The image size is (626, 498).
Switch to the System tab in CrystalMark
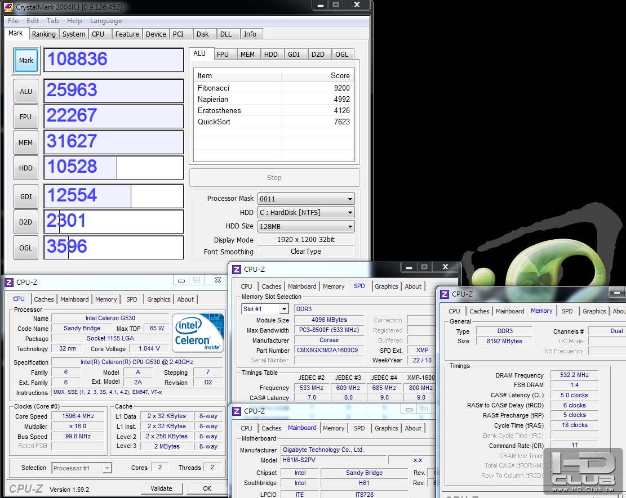(74, 34)
